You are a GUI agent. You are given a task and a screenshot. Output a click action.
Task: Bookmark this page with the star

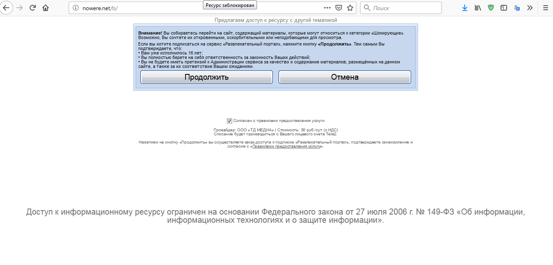coord(350,8)
